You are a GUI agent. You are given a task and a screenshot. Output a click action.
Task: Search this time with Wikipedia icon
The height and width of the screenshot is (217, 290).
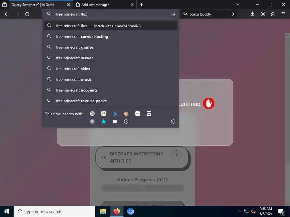149,114
